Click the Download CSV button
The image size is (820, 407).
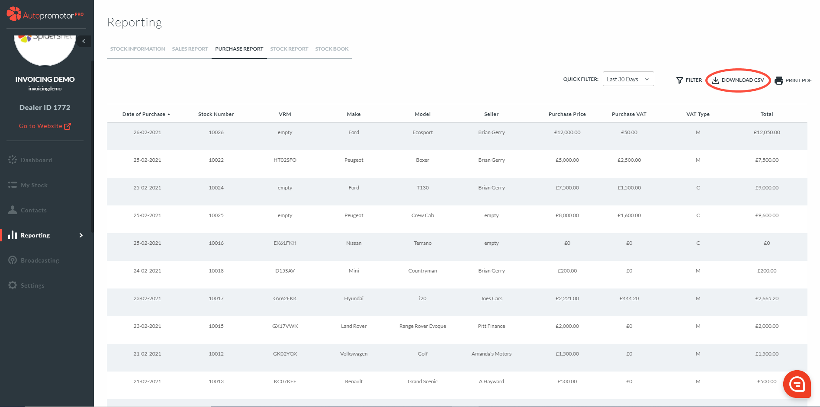[738, 80]
